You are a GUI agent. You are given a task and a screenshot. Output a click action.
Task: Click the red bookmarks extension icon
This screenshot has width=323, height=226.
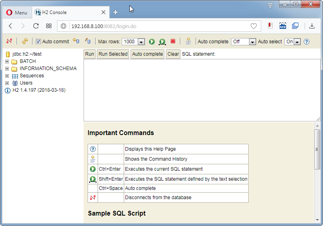(x=270, y=26)
